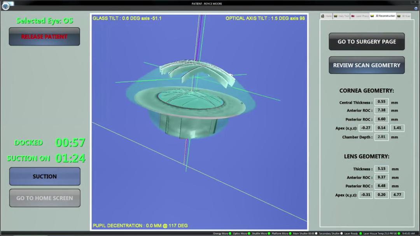Click the Main Shutter status indicator
The height and width of the screenshot is (236, 420).
pyautogui.click(x=316, y=233)
